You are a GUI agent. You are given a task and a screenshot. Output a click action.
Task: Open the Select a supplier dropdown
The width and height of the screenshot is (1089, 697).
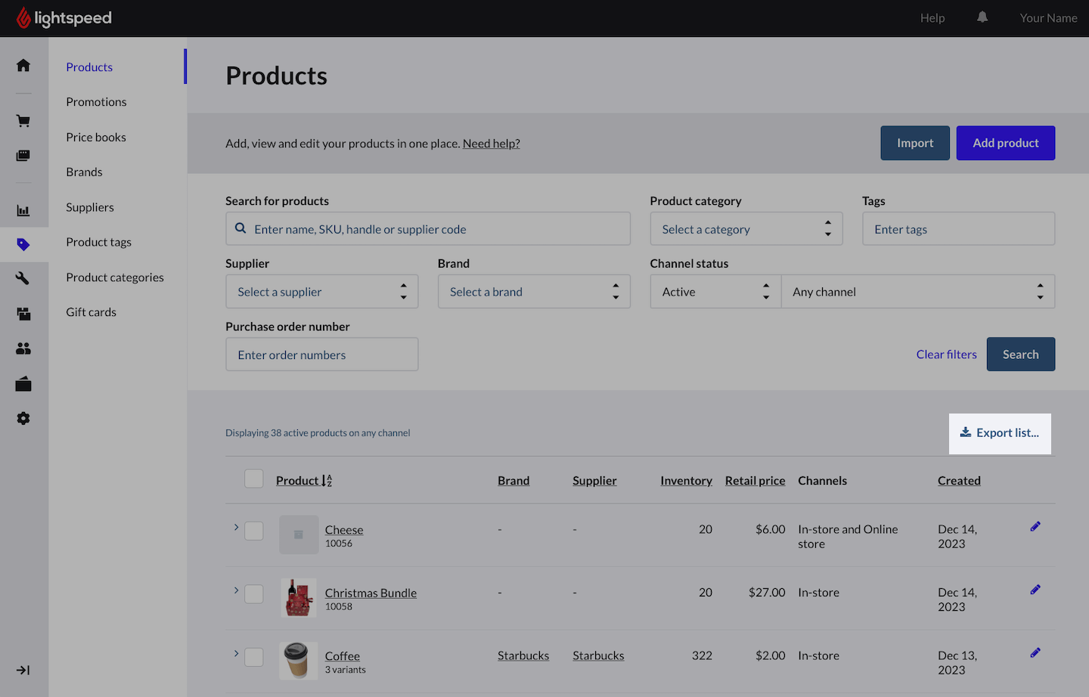(x=321, y=292)
